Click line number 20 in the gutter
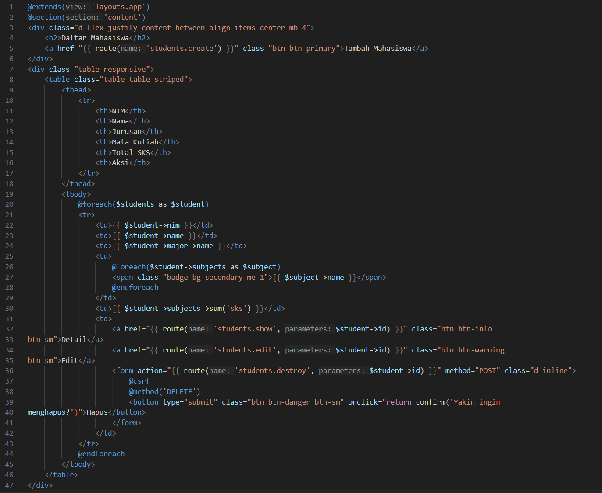 click(9, 204)
